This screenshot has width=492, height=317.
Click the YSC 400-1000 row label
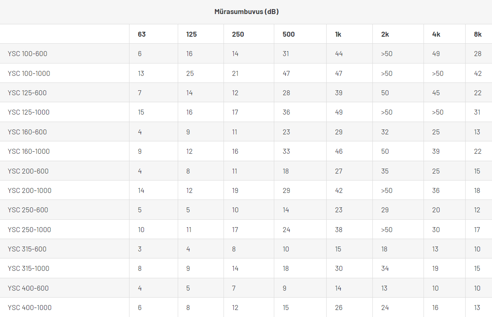(30, 308)
